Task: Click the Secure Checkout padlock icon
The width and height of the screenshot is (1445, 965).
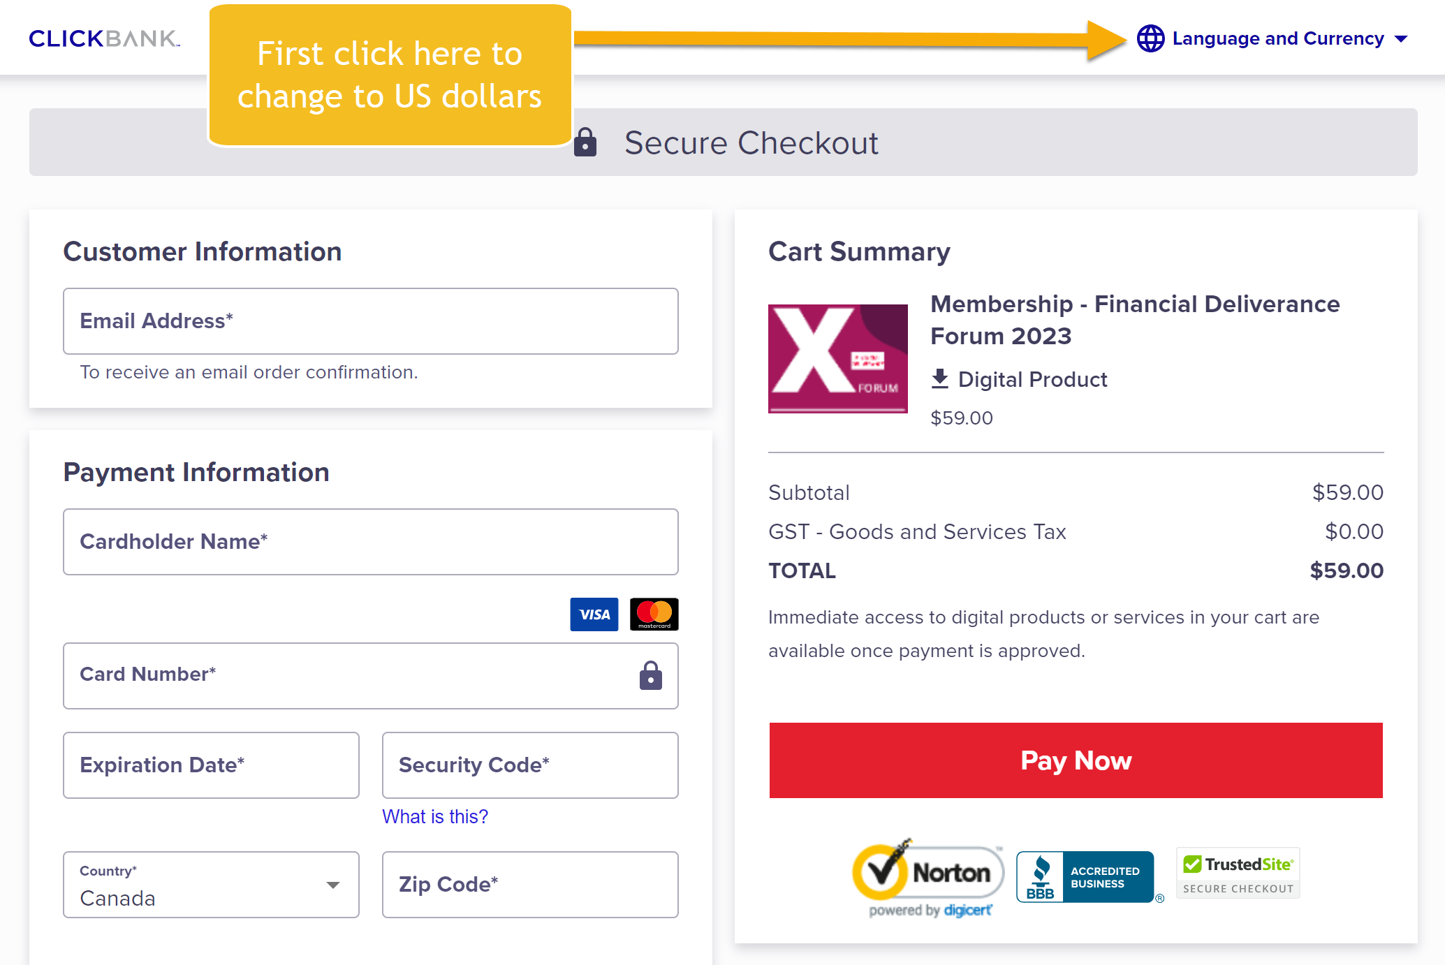Action: pos(585,142)
